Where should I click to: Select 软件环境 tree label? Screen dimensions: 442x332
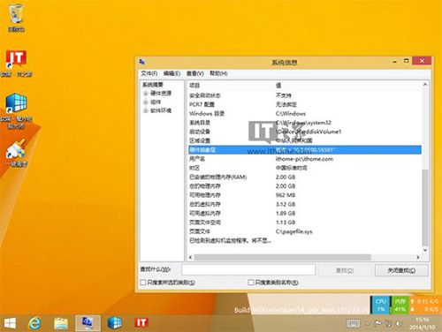pyautogui.click(x=161, y=110)
